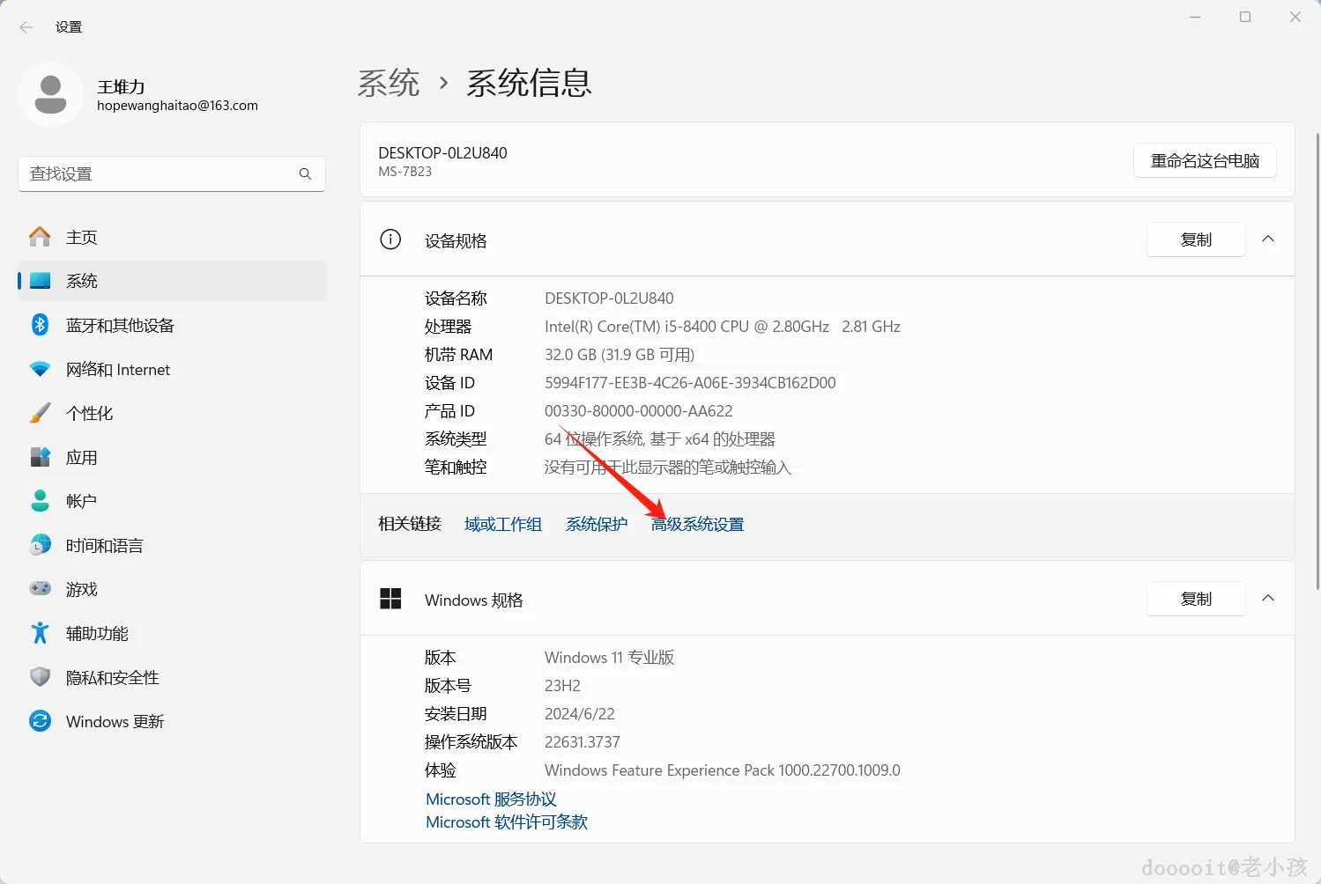Viewport: 1321px width, 884px height.
Task: Collapse the 设备规格 section chevron
Action: (1268, 239)
